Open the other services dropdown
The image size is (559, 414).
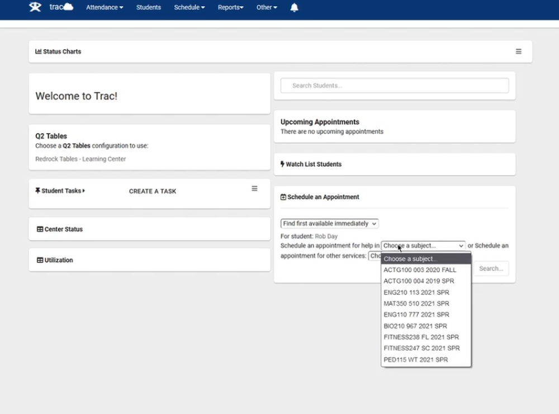[375, 256]
